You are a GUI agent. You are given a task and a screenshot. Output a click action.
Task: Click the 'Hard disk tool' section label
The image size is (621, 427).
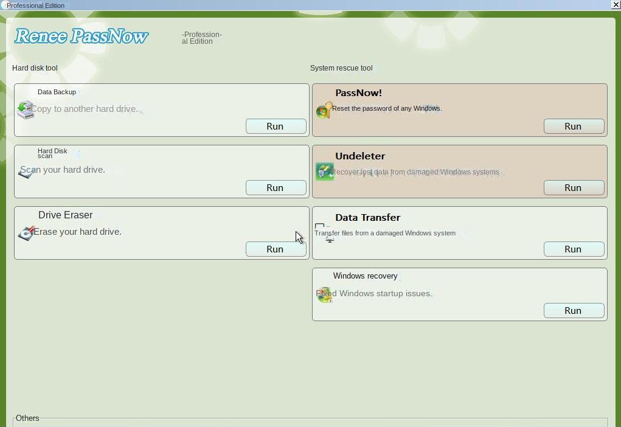pyautogui.click(x=35, y=68)
